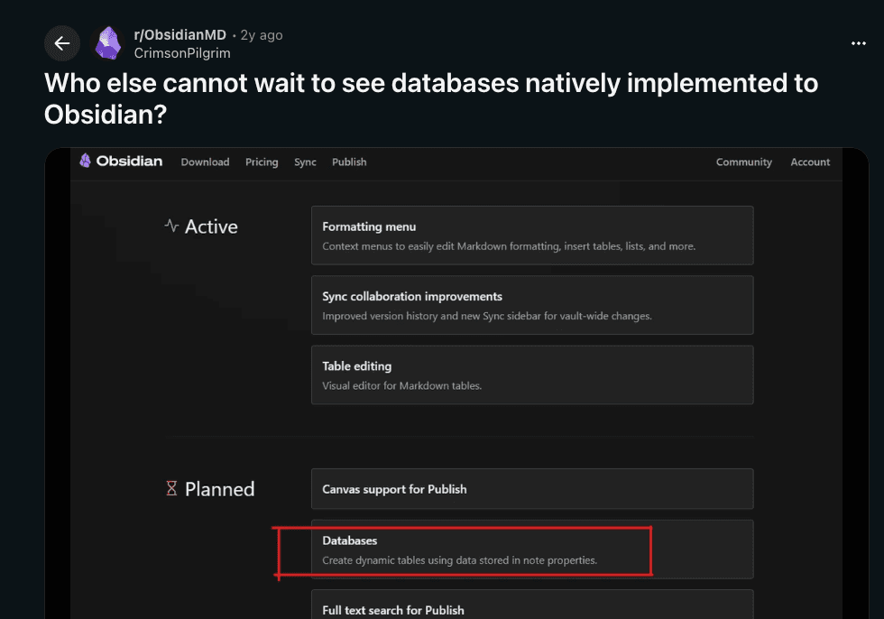Screen dimensions: 884x619
Task: Click the Planned hourglass icon
Action: coord(171,489)
